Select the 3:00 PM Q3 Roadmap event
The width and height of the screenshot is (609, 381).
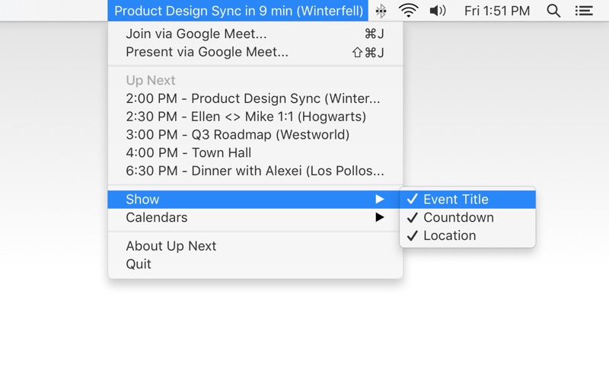click(x=255, y=135)
